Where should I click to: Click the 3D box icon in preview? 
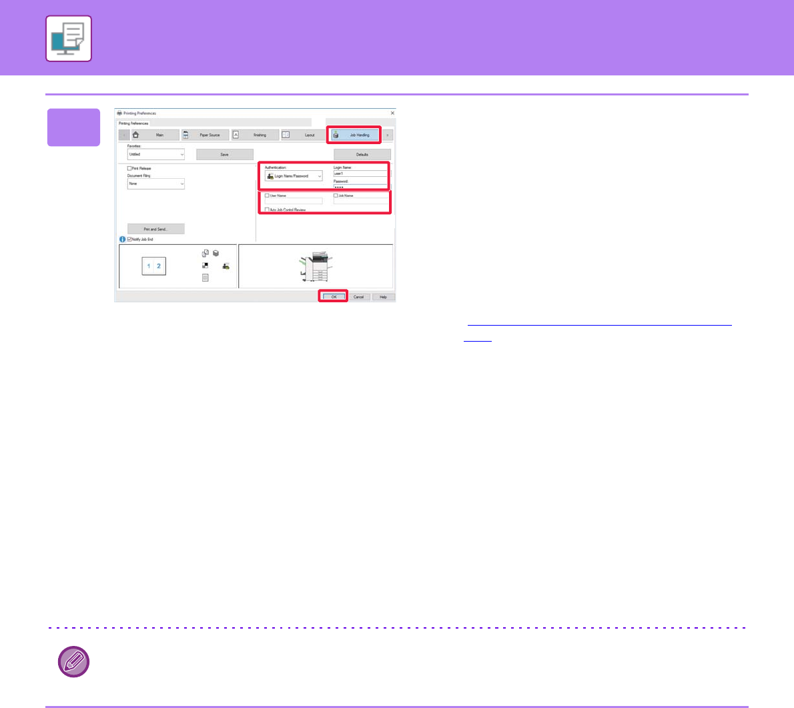[216, 253]
